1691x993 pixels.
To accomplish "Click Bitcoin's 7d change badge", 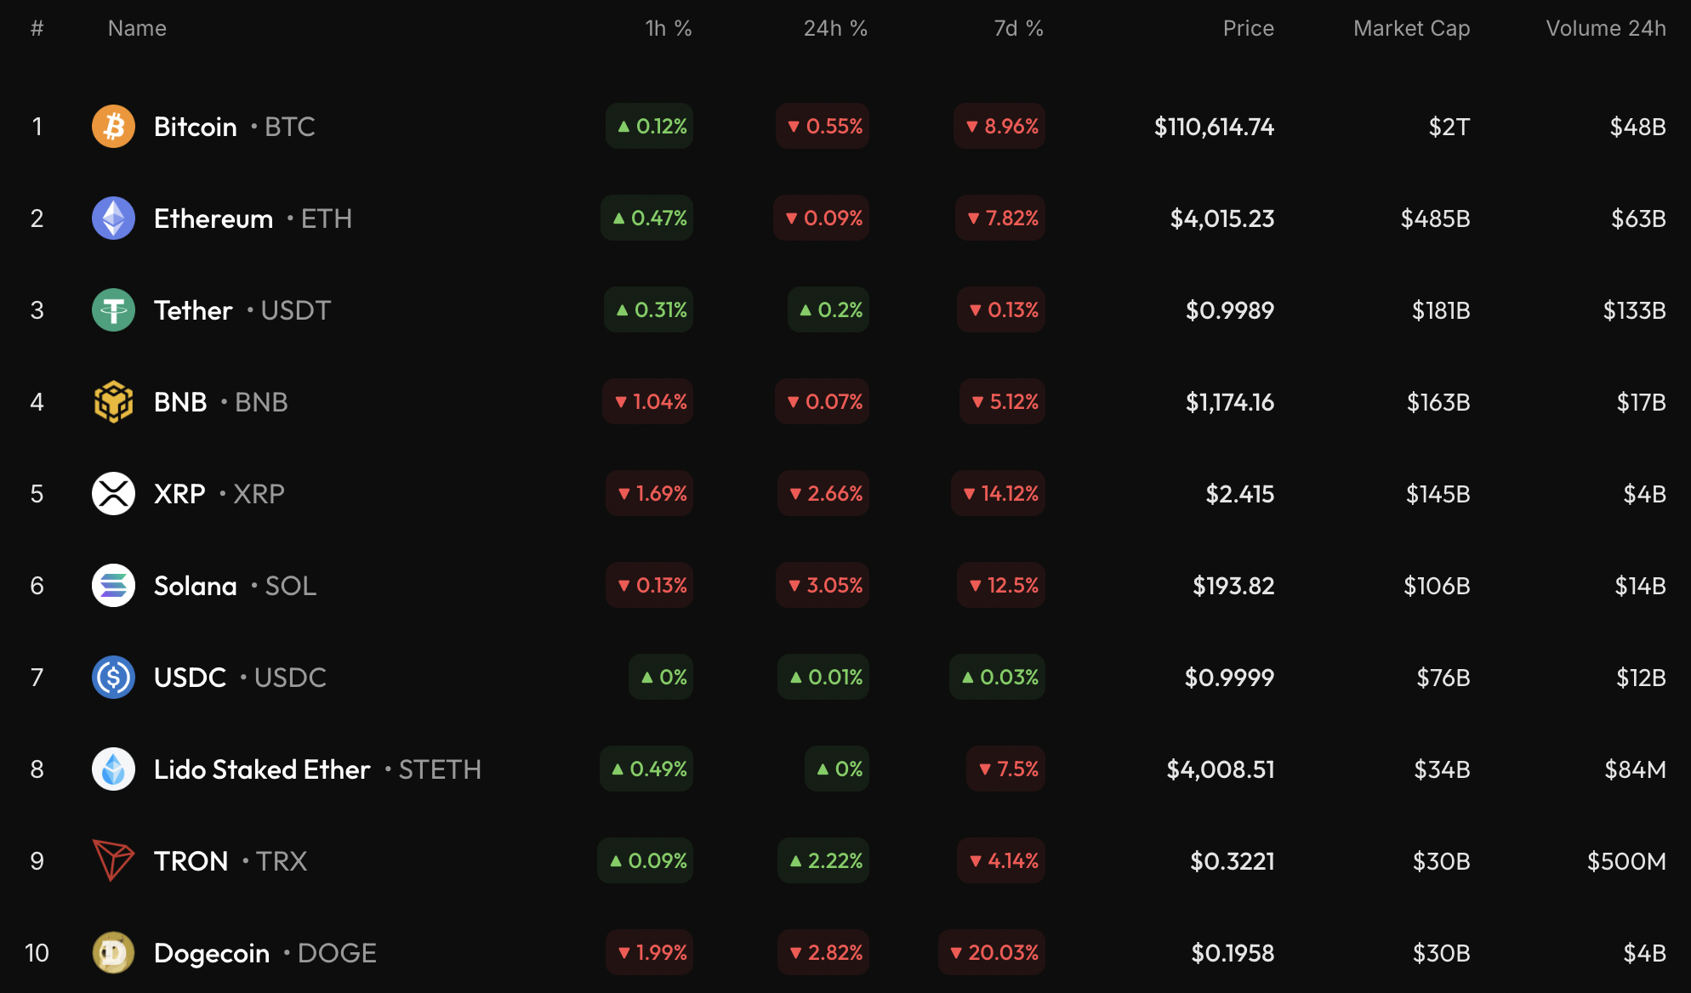I will pyautogui.click(x=1000, y=127).
